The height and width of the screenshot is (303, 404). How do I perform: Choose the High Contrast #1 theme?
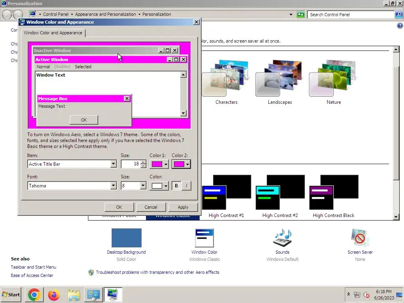[226, 196]
